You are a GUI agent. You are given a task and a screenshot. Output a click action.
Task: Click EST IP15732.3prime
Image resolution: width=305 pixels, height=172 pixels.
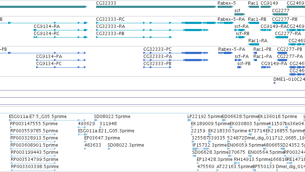coord(210,145)
